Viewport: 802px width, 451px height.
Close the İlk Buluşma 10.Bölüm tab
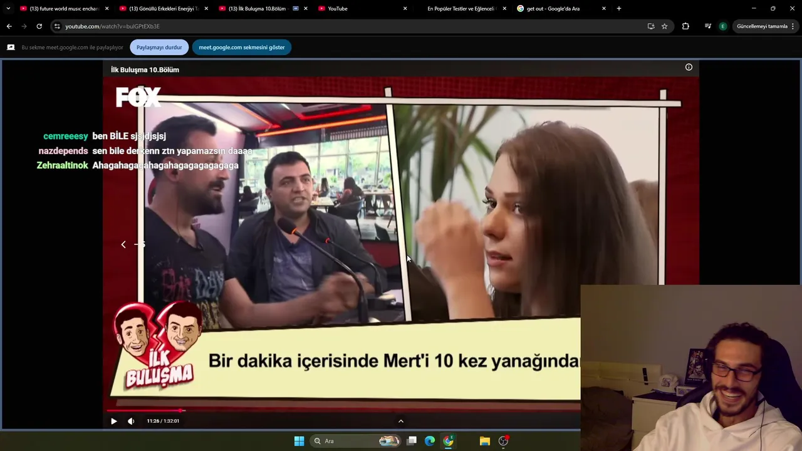pyautogui.click(x=306, y=9)
